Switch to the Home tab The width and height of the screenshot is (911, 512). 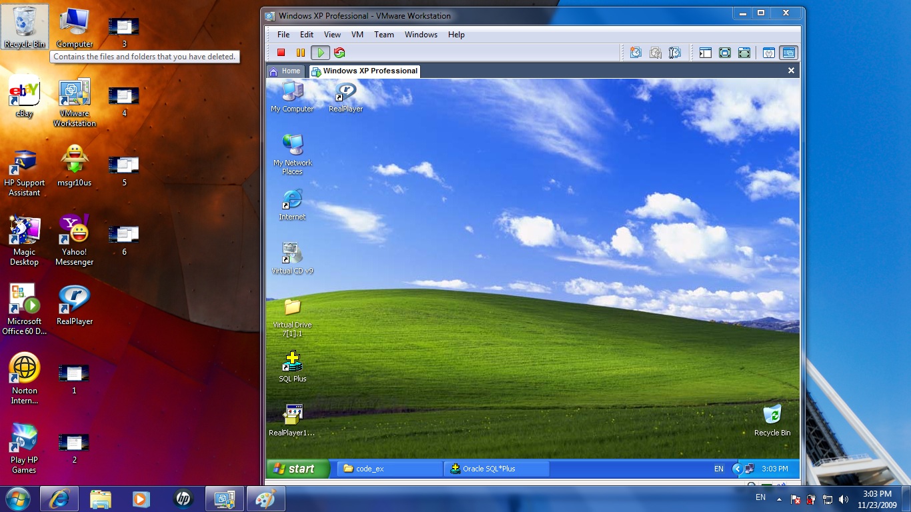(285, 71)
